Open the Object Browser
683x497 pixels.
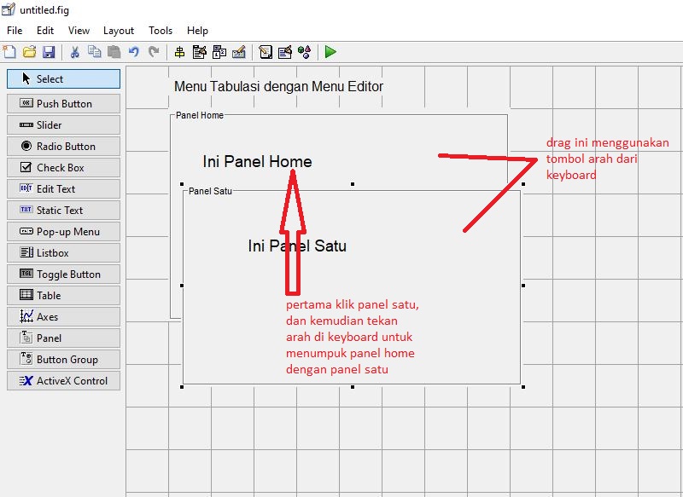pyautogui.click(x=305, y=51)
